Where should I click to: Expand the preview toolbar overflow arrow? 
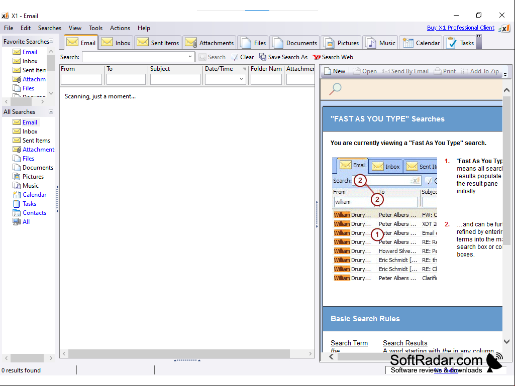[x=505, y=75]
